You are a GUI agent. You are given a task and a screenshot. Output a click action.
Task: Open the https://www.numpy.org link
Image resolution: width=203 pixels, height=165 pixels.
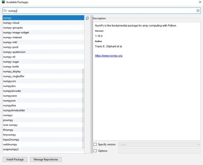[109, 56]
